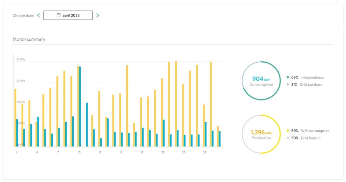Viewport: 346px width, 182px height.
Task: Click the Grid purchase legend dot
Action: 288,85
